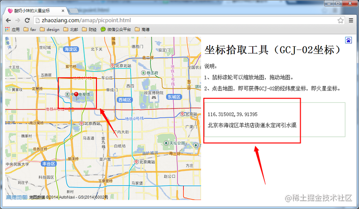Click 科技园区 label on the map
This screenshot has width=359, height=209.
pos(46,177)
